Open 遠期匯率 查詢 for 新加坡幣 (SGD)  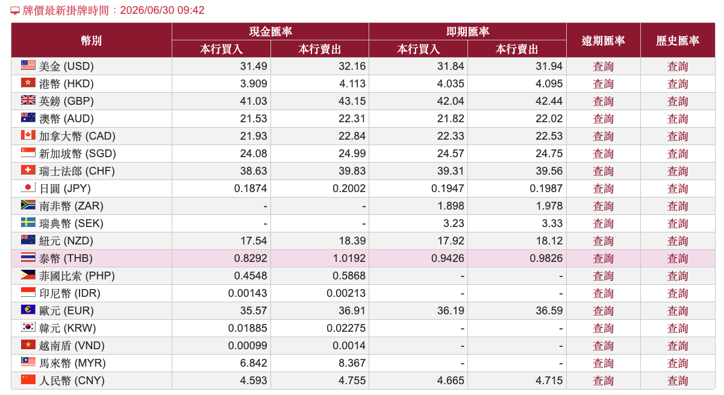point(603,154)
